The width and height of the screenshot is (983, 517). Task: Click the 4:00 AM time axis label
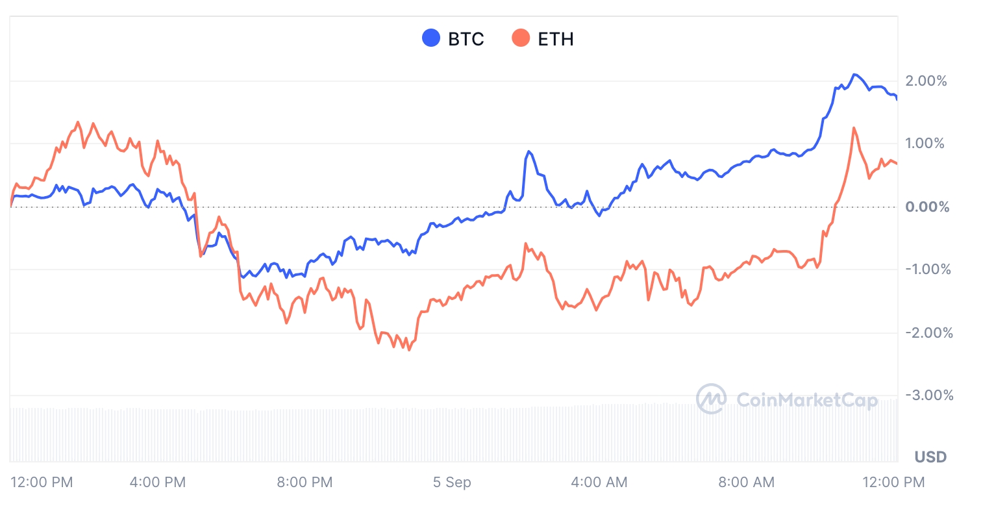[x=599, y=483]
